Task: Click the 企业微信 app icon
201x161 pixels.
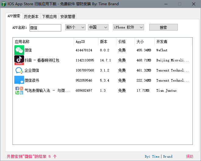Action: point(19,70)
